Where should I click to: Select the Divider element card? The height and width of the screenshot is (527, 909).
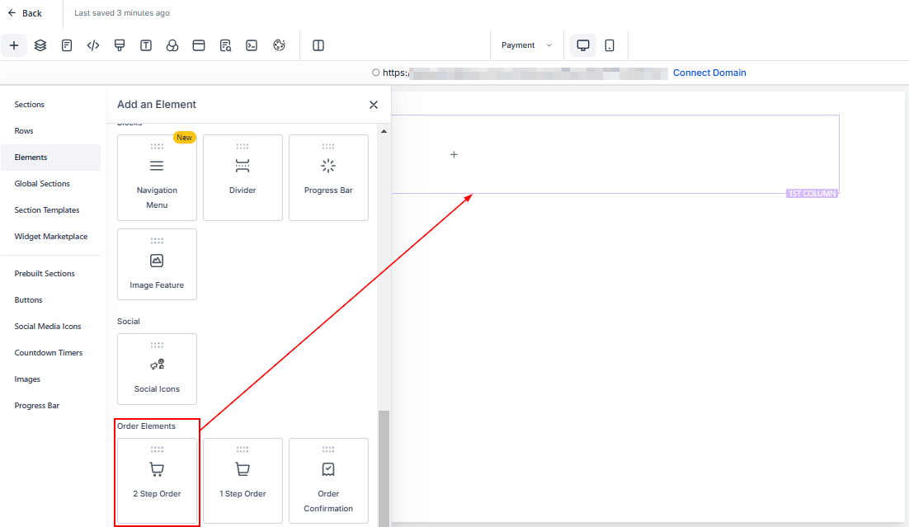pyautogui.click(x=243, y=177)
